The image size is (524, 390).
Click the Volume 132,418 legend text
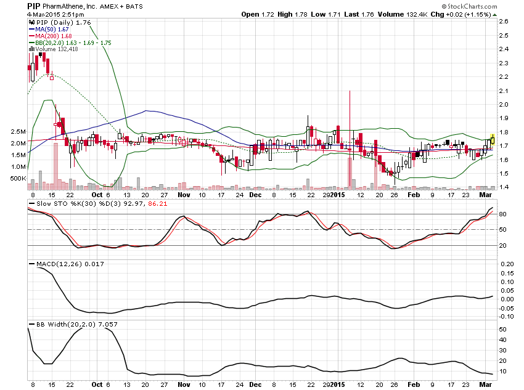[57, 49]
